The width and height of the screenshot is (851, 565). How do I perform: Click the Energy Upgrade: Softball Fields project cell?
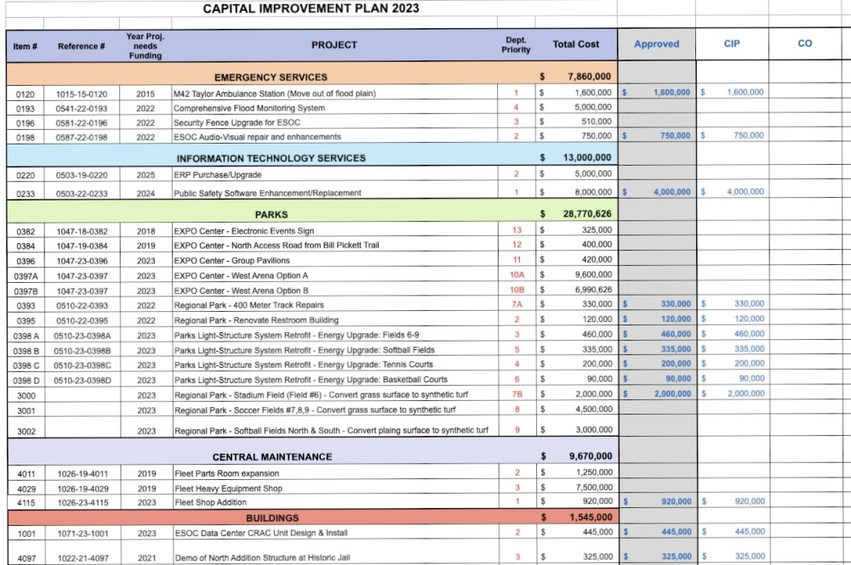(x=334, y=350)
